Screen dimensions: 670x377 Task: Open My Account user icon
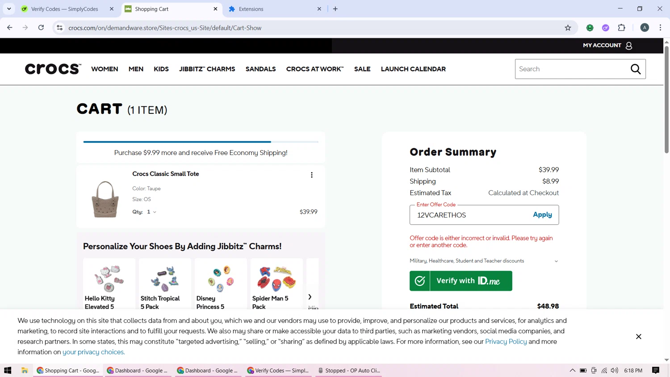point(629,46)
